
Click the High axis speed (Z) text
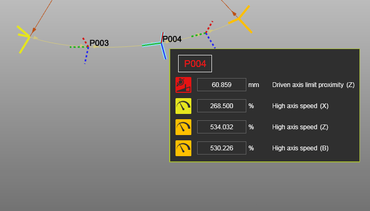pyautogui.click(x=300, y=127)
